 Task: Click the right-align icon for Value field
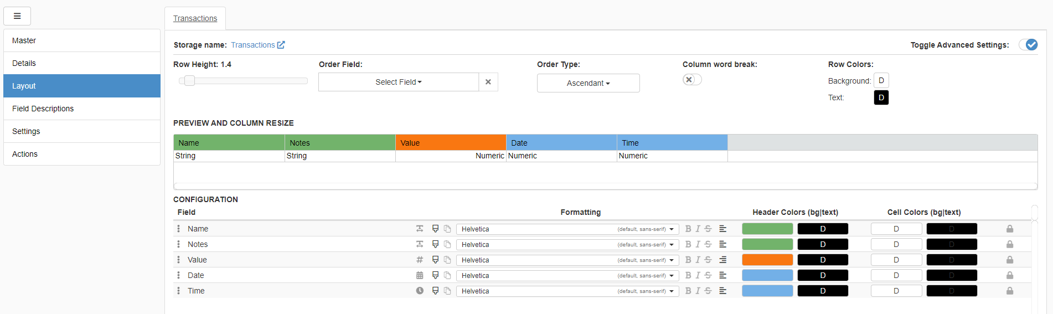(722, 260)
